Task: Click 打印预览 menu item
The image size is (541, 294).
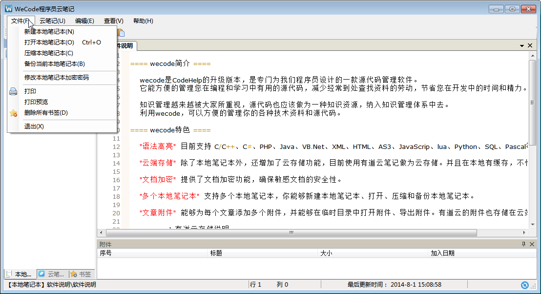Action: [62, 102]
